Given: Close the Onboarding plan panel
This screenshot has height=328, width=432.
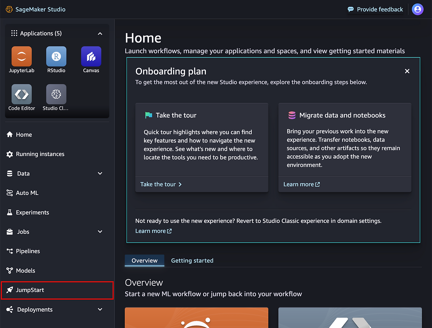Looking at the screenshot, I should pos(407,71).
